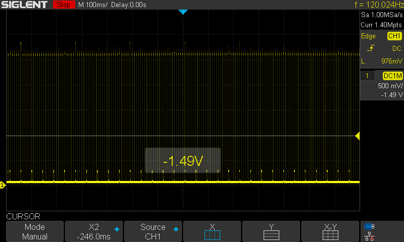Click the trigger DC coupling label

(397, 48)
